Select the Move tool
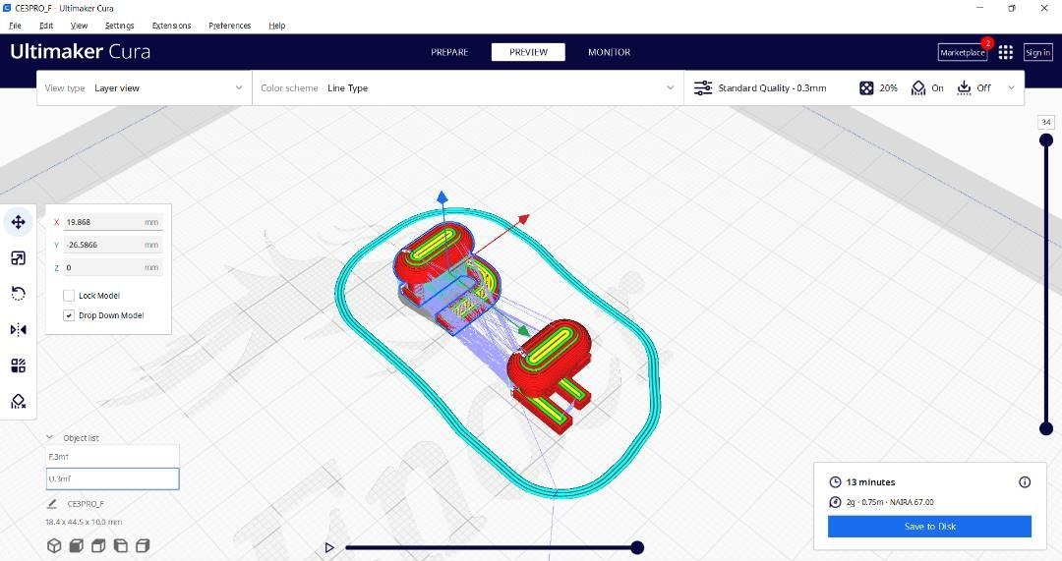 [19, 222]
